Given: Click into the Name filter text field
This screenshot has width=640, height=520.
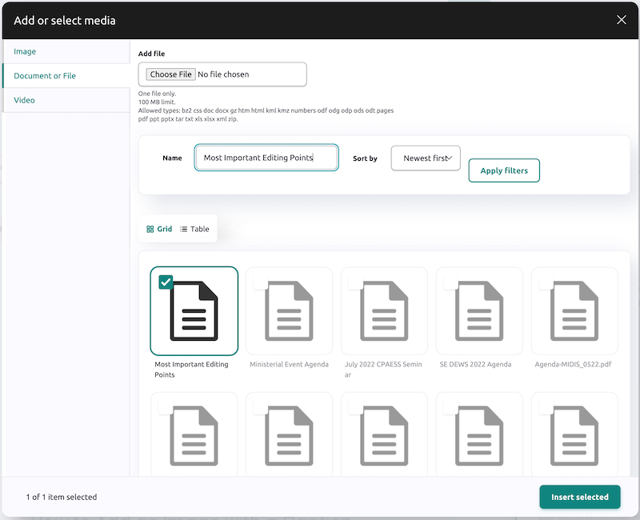Looking at the screenshot, I should click(x=266, y=158).
